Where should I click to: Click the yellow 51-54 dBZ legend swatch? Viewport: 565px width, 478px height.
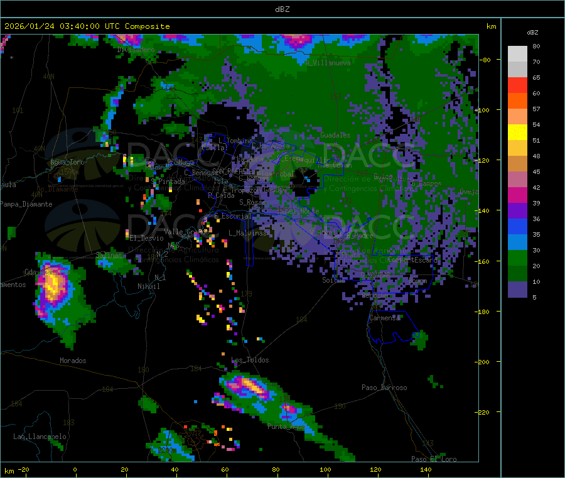click(517, 133)
